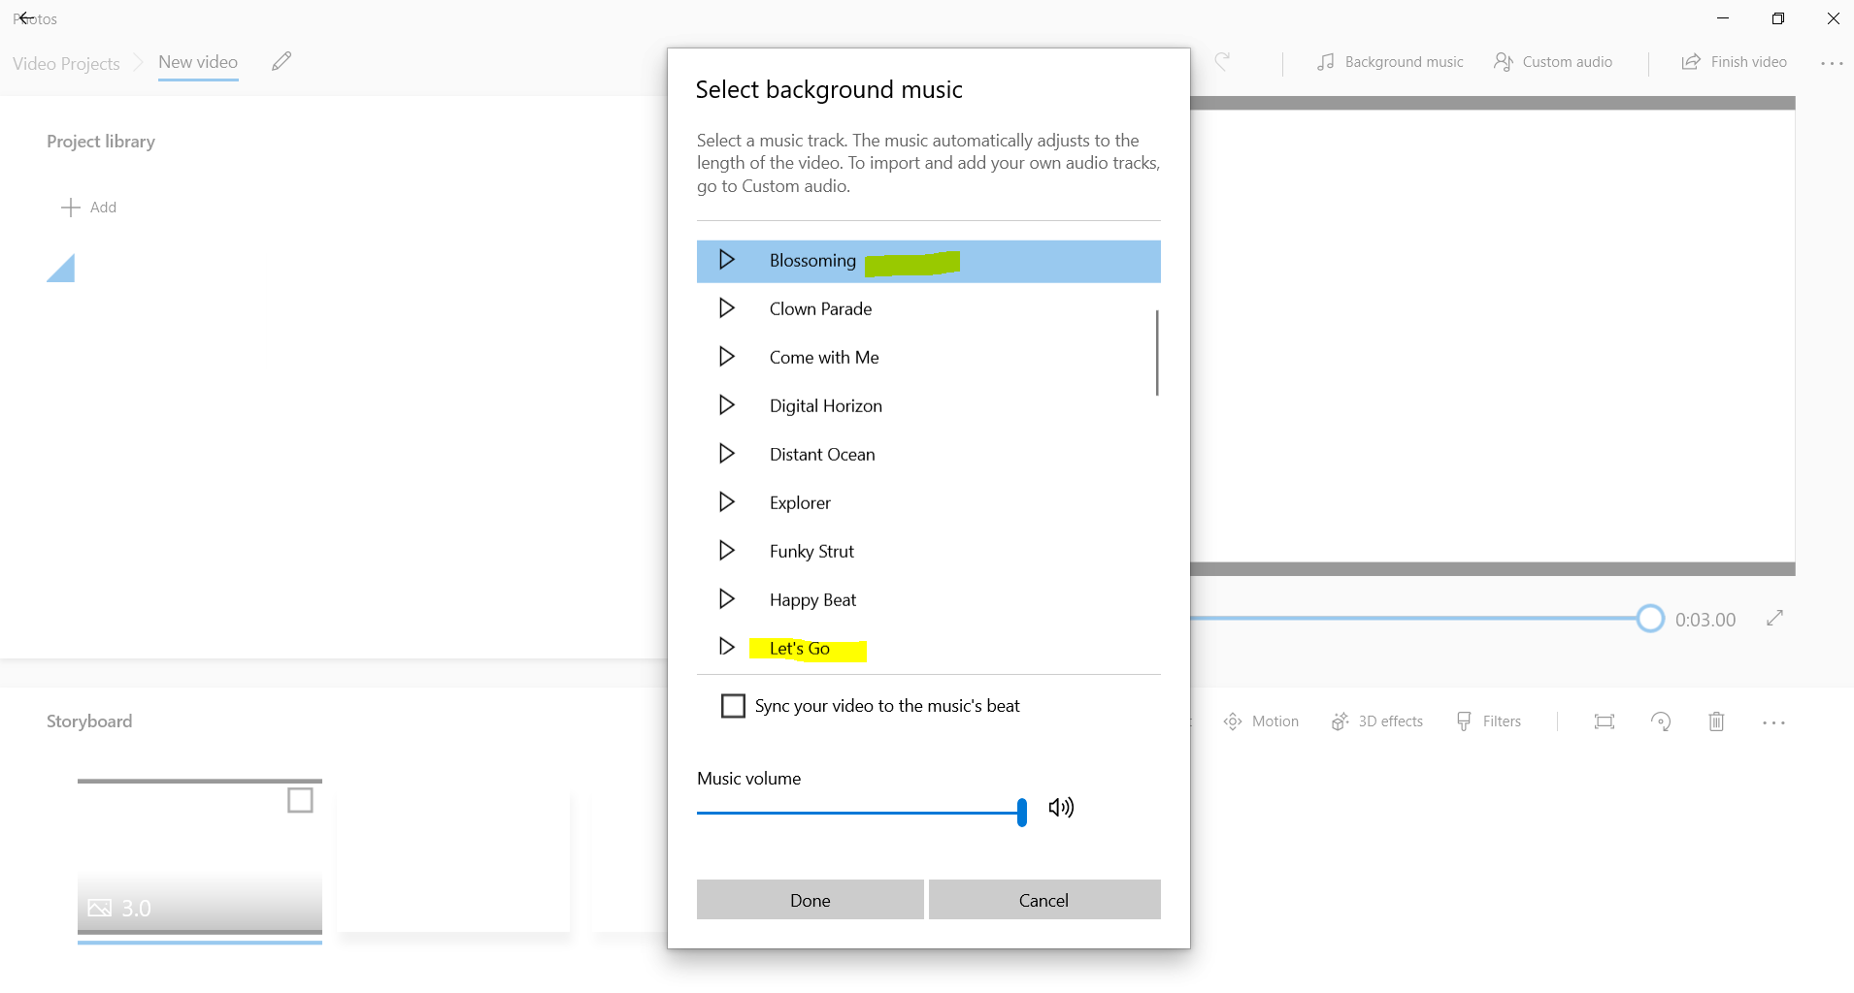Open Filters in storyboard toolbar

1488,721
